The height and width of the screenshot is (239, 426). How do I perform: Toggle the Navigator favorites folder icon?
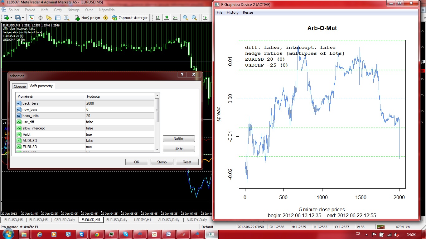click(x=49, y=18)
